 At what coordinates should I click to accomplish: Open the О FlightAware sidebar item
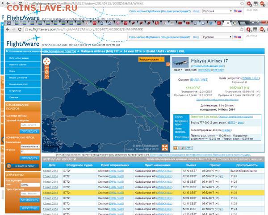coord(23,91)
